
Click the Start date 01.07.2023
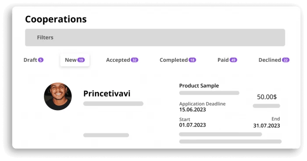tap(193, 125)
